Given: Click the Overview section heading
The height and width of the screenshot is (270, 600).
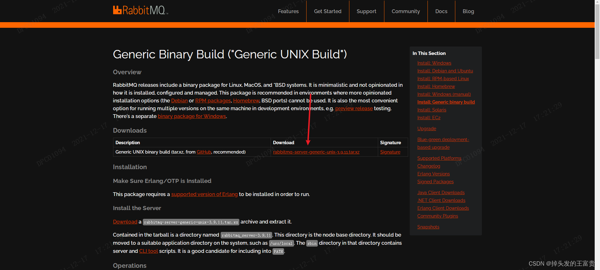Looking at the screenshot, I should (x=127, y=72).
